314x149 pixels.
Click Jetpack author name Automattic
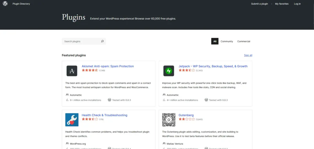[x=173, y=95]
